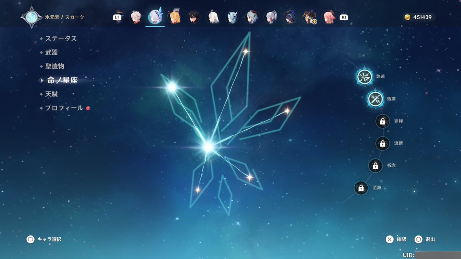Click the 氷元素 / スカーク title text

[65, 17]
